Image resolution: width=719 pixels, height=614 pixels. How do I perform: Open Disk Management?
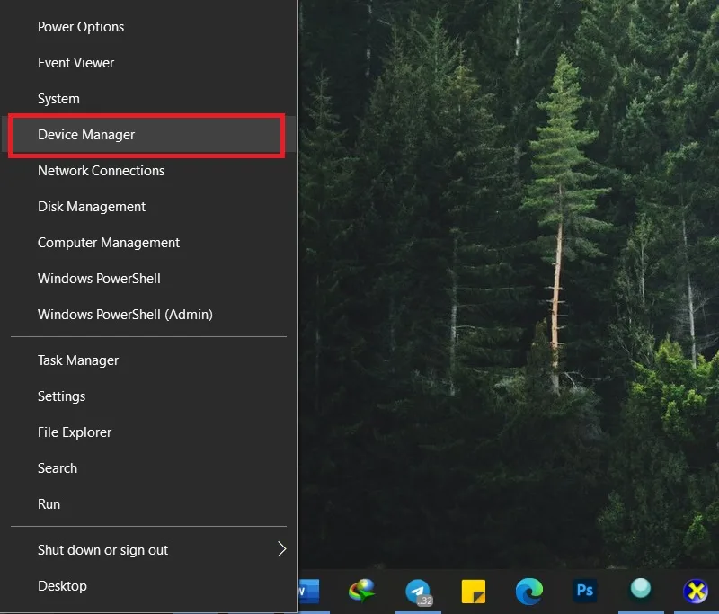(x=149, y=207)
